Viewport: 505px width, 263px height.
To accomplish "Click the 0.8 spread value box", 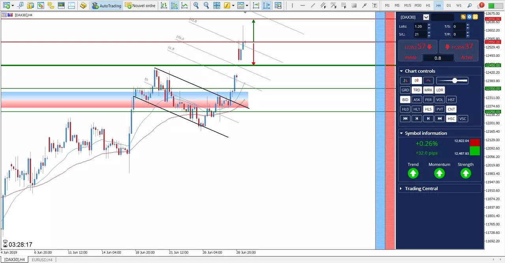I will click(438, 58).
